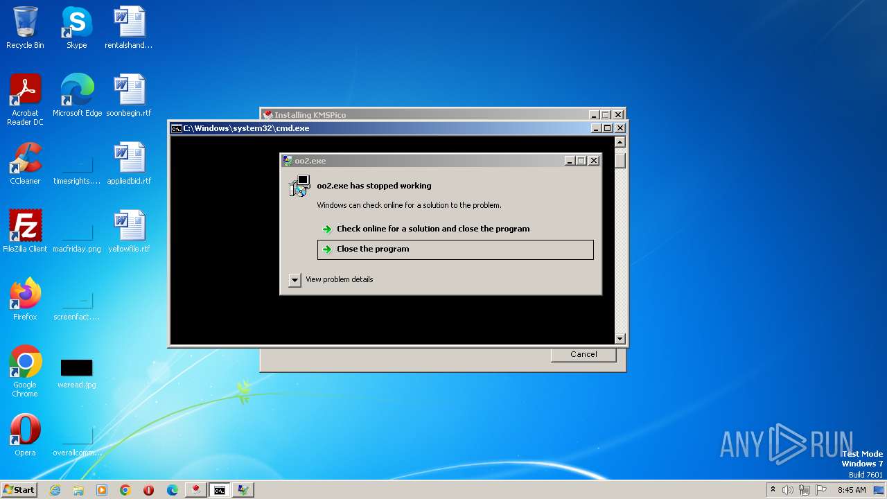Click cmd.exe scrollbar up arrow
This screenshot has height=499, width=887.
tap(620, 142)
